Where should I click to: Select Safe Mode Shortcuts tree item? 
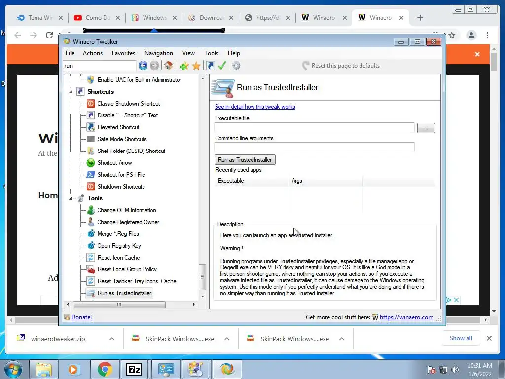[122, 139]
